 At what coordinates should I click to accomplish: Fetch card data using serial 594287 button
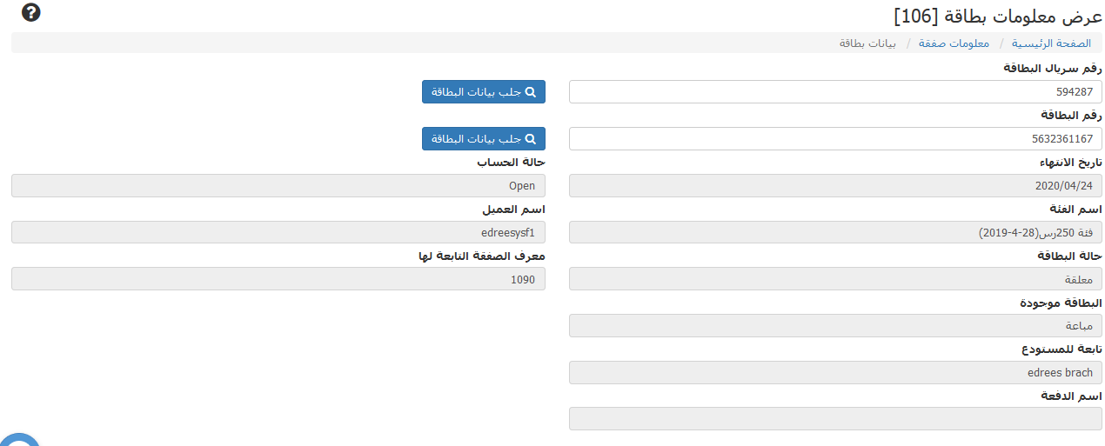pyautogui.click(x=484, y=91)
